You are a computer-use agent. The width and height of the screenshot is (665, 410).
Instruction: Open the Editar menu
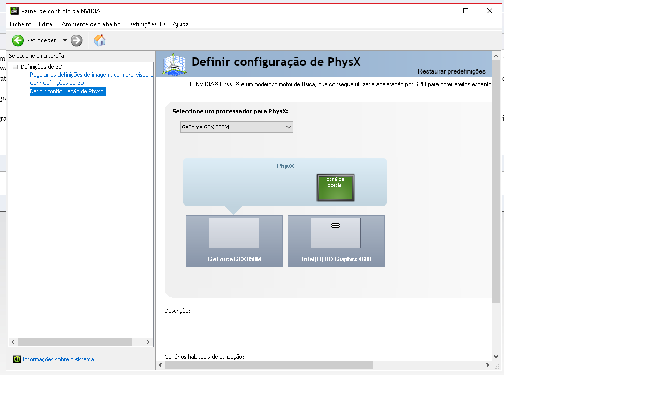point(47,24)
